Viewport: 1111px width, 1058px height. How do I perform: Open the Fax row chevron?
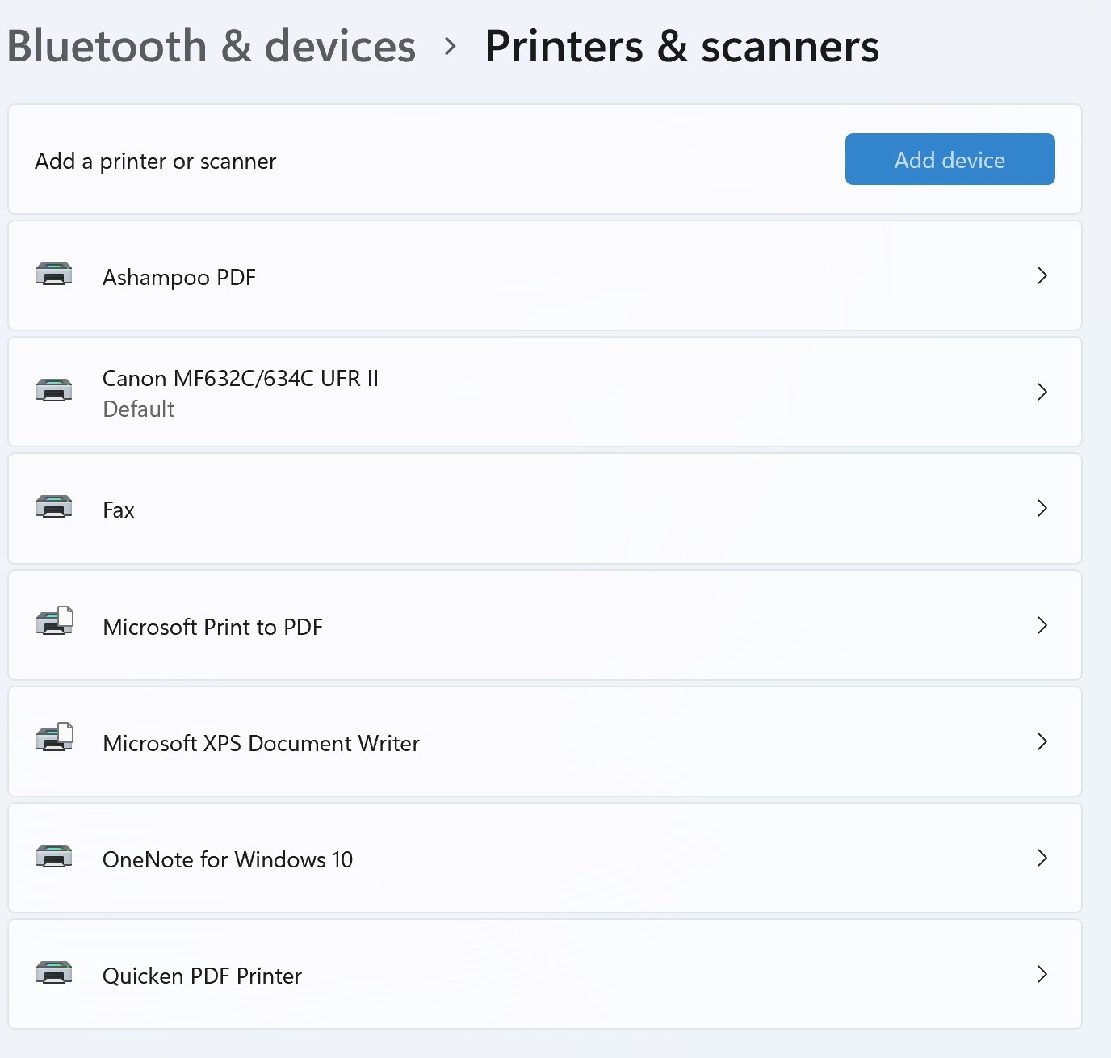coord(1042,508)
